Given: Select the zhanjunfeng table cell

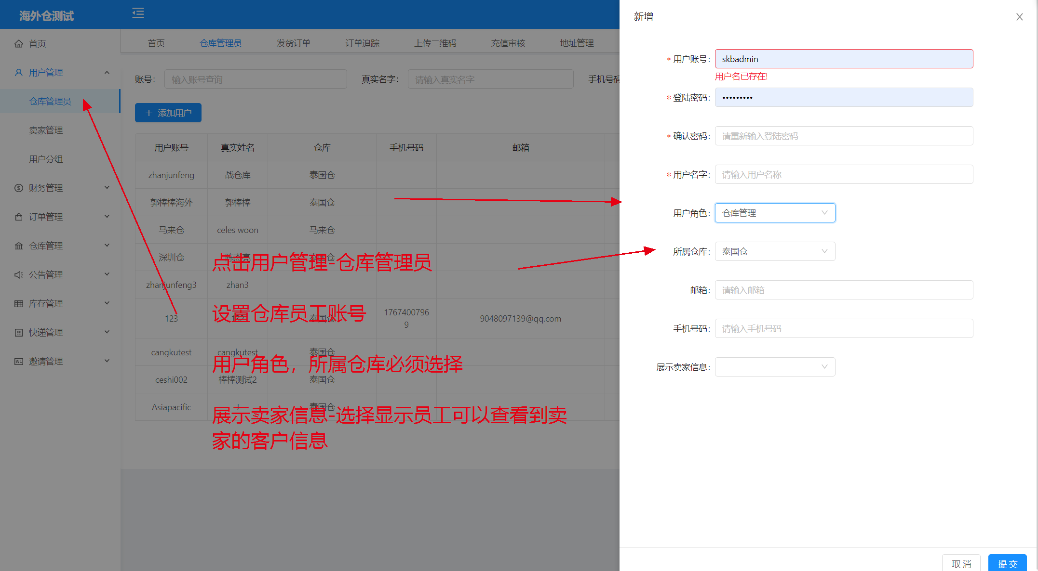Looking at the screenshot, I should click(171, 175).
